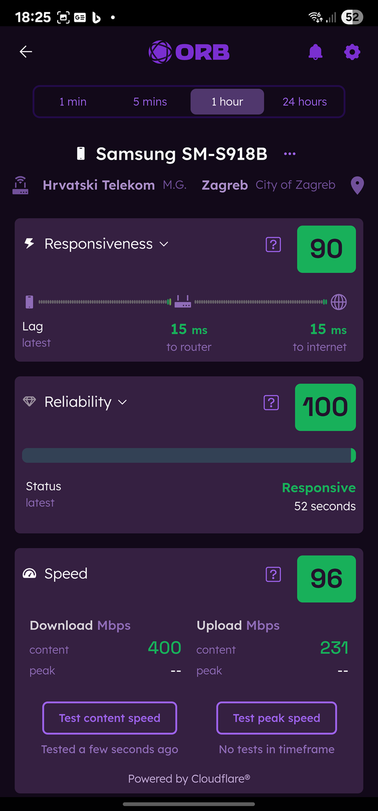Viewport: 378px width, 811px height.
Task: Select the 5 mins timeframe
Action: 150,102
